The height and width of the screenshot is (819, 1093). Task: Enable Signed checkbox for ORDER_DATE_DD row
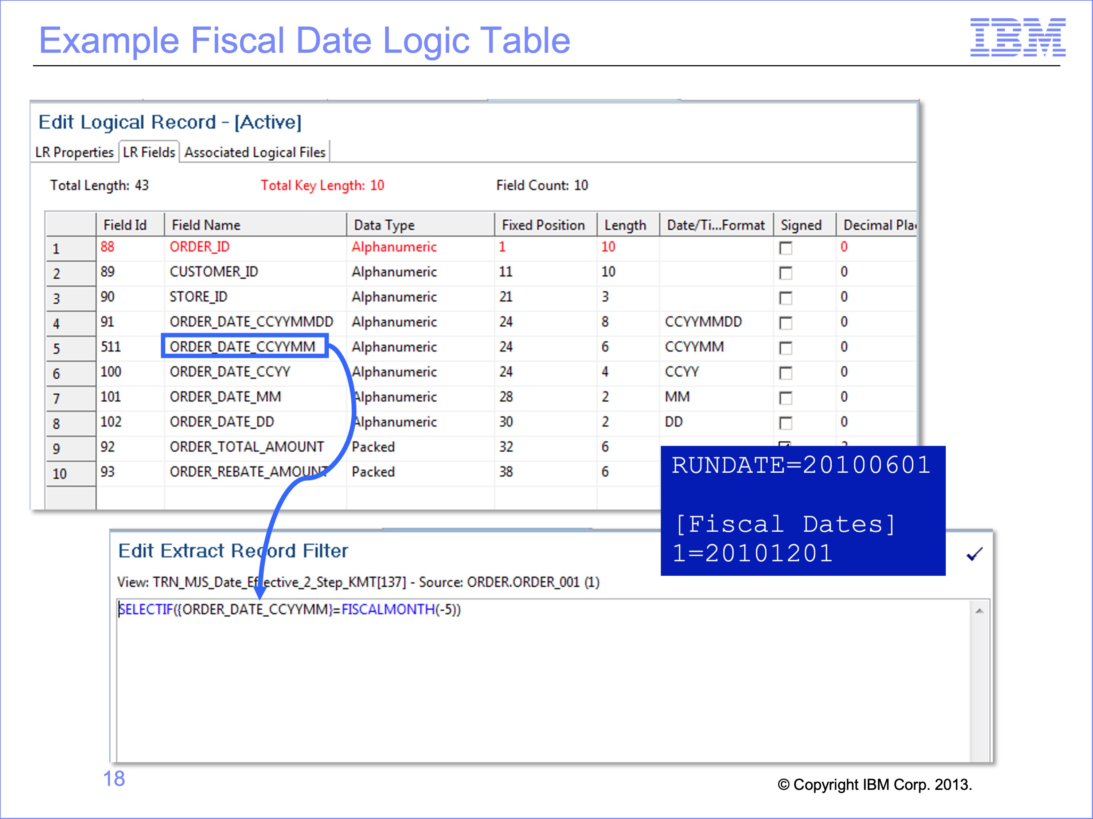point(785,422)
